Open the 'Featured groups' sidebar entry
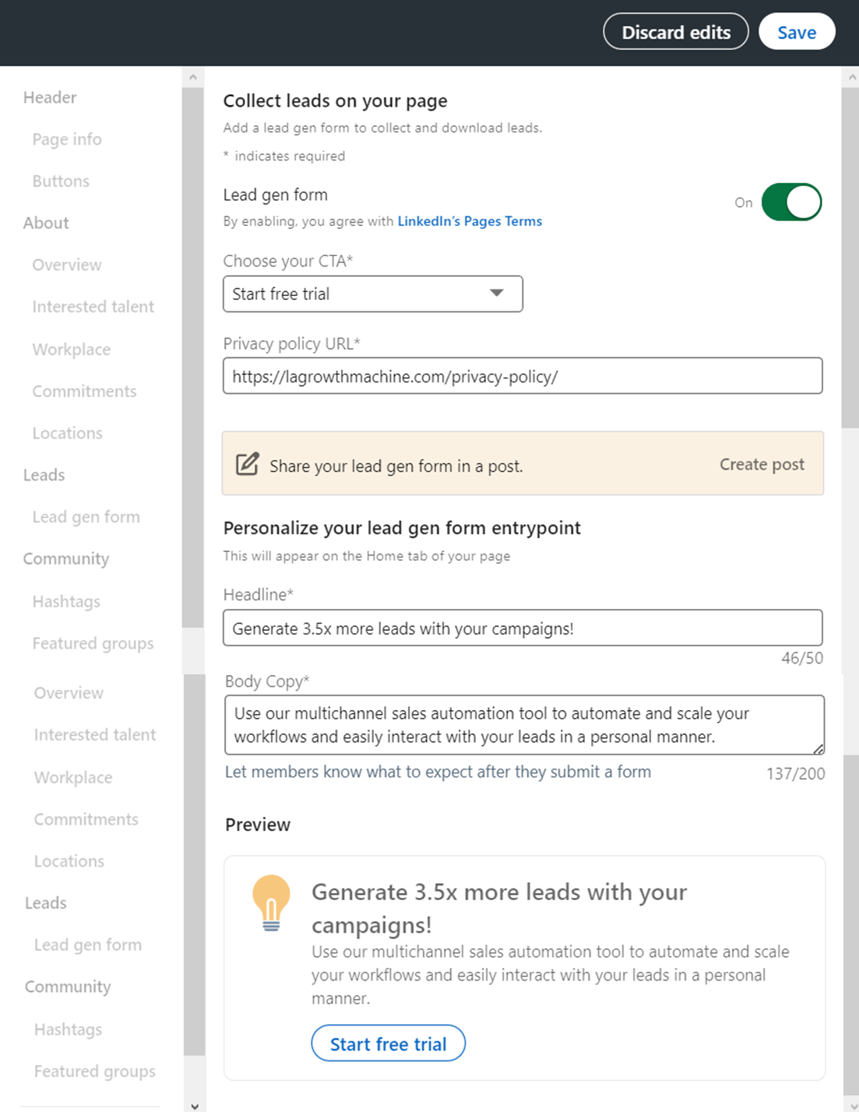 93,643
